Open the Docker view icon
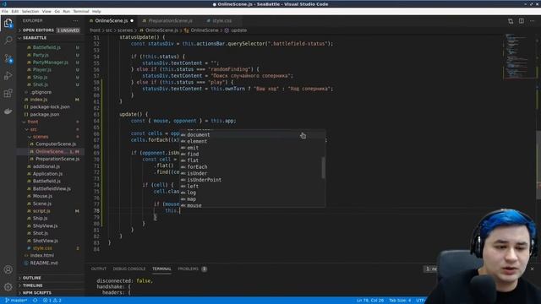The image size is (541, 304). (8, 111)
